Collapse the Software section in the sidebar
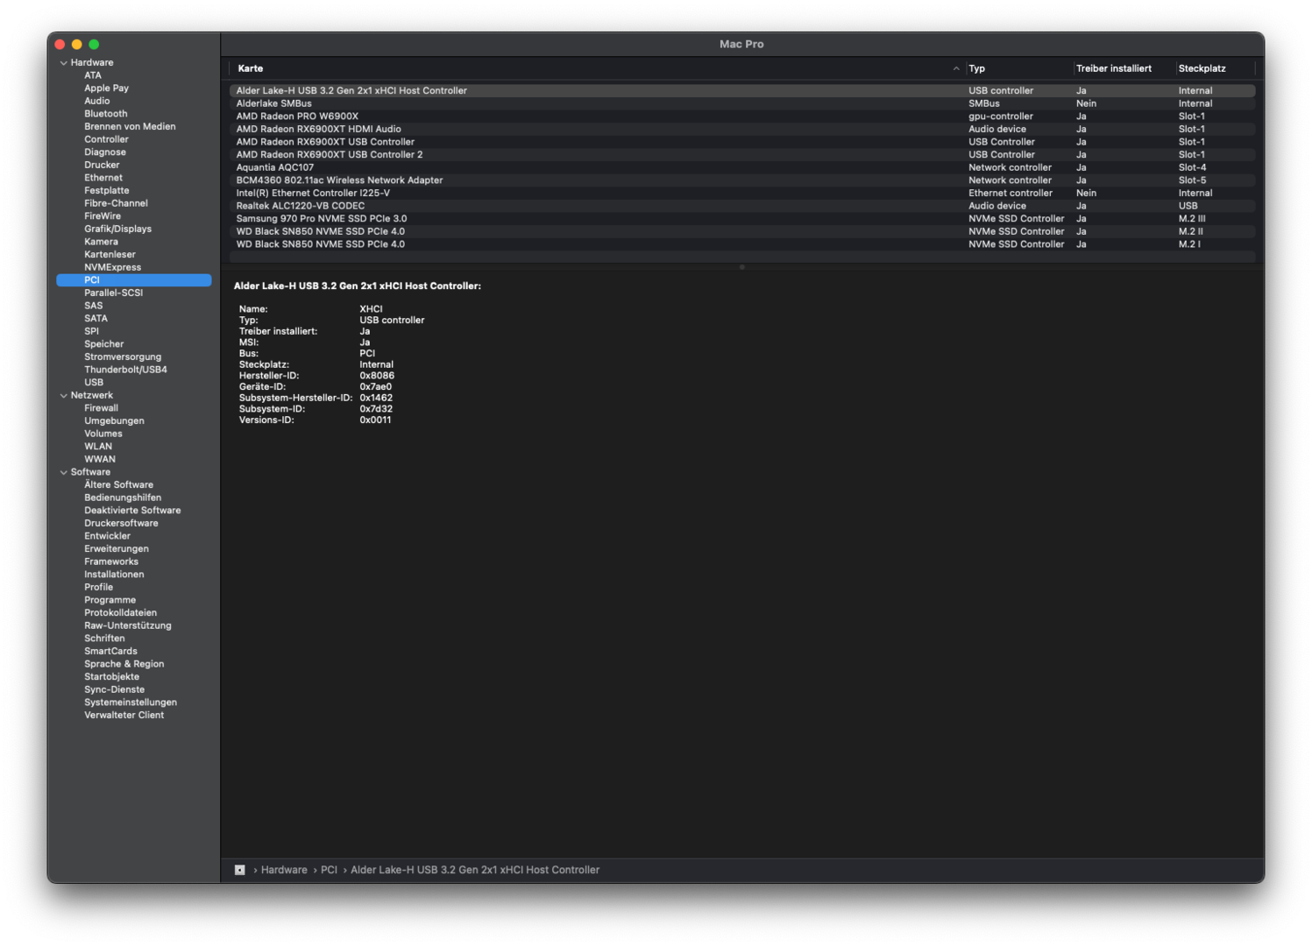This screenshot has height=946, width=1312. [x=63, y=472]
